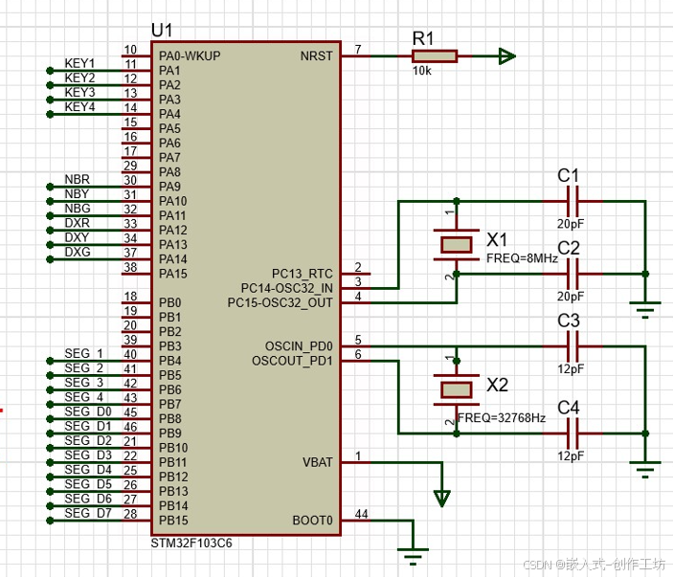This screenshot has width=673, height=577.
Task: Select crystal X2 symbol
Action: 457,389
